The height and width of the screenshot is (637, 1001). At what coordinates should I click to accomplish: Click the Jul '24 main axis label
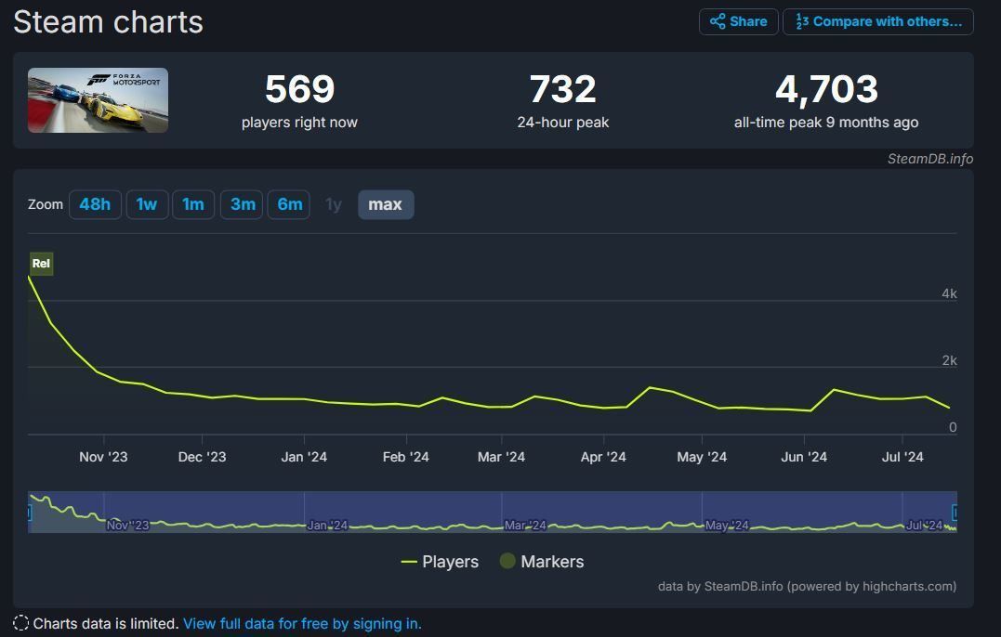point(902,457)
